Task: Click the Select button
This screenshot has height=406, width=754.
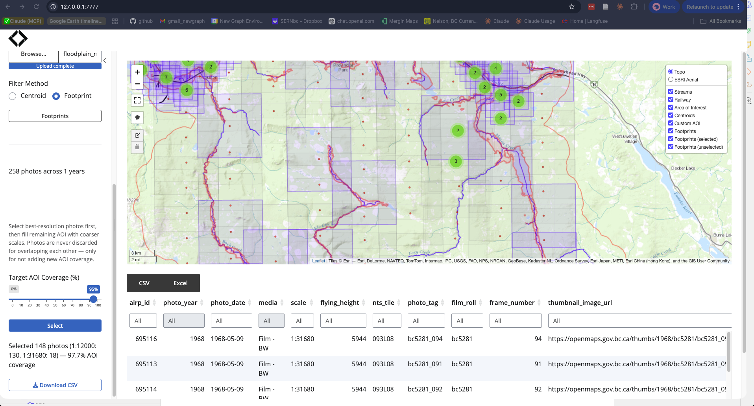Action: [x=55, y=325]
